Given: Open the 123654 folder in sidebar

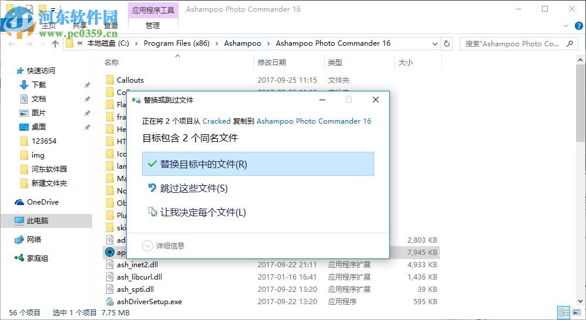Looking at the screenshot, I should click(43, 141).
